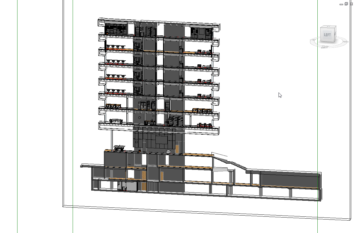Select the long table on tower's lowest floor

click(116, 121)
